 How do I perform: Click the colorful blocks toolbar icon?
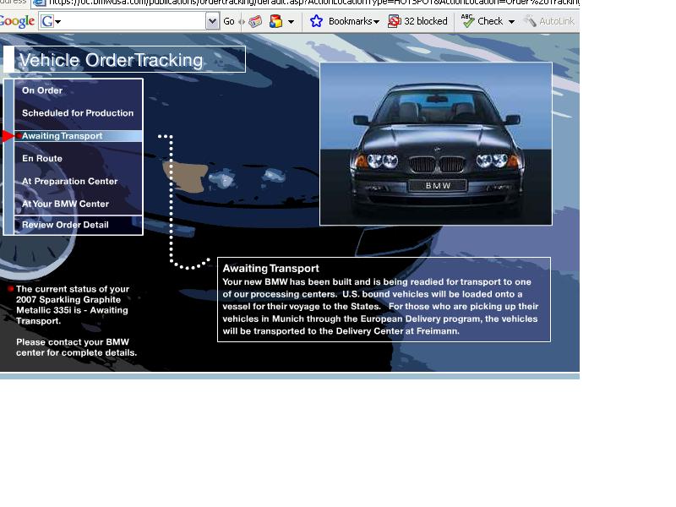(275, 21)
